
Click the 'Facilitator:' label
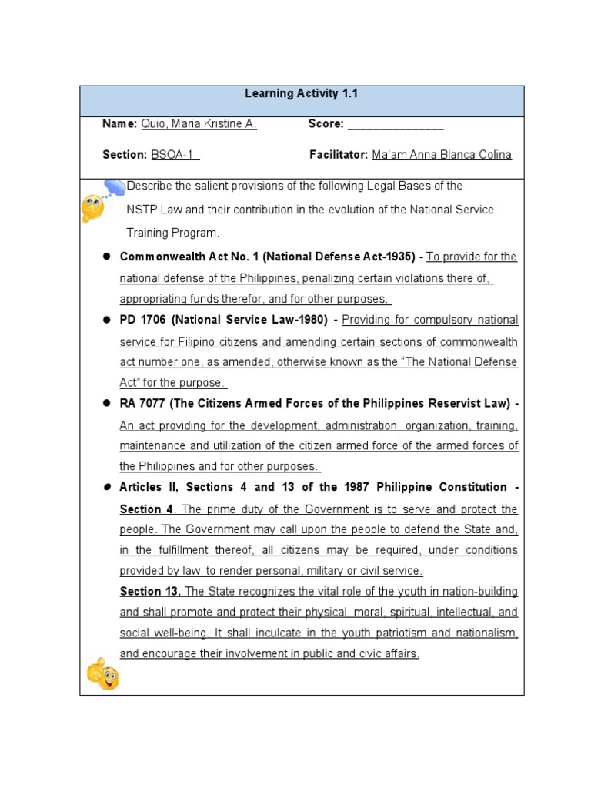(339, 154)
